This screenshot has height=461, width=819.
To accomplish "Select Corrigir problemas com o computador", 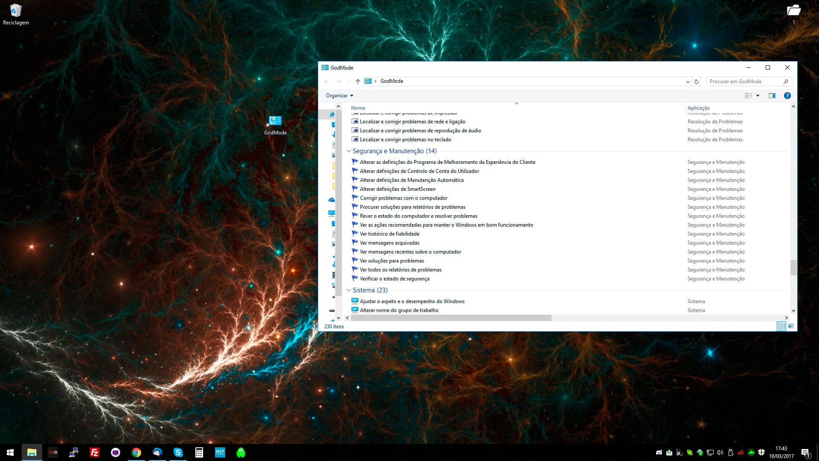I will 404,198.
